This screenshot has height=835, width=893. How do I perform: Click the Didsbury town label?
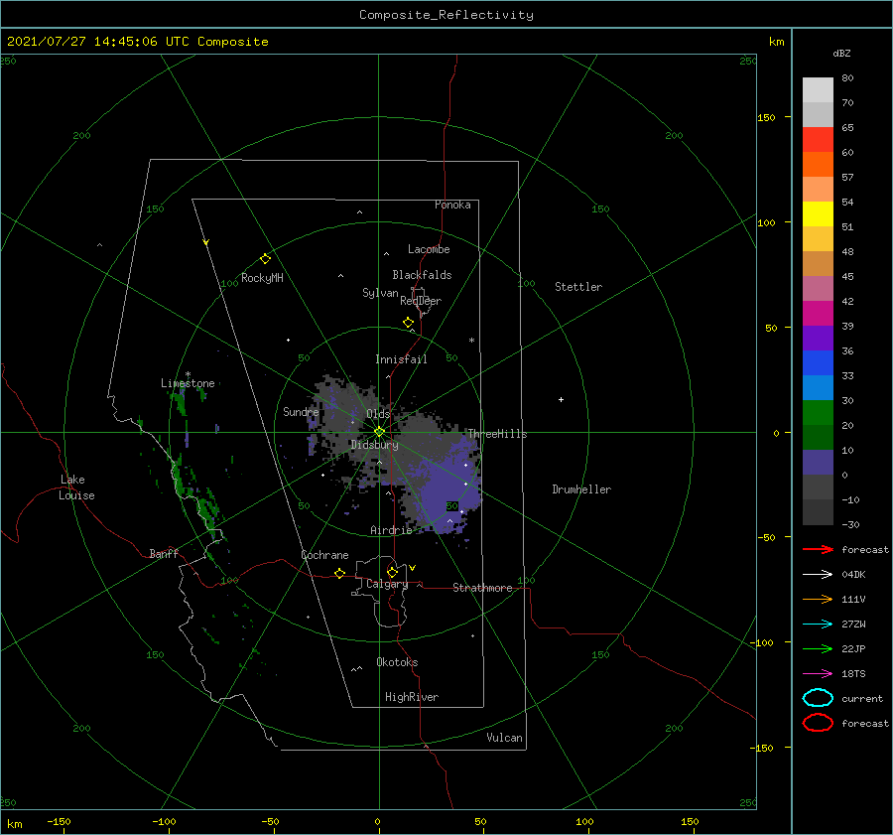[x=374, y=445]
